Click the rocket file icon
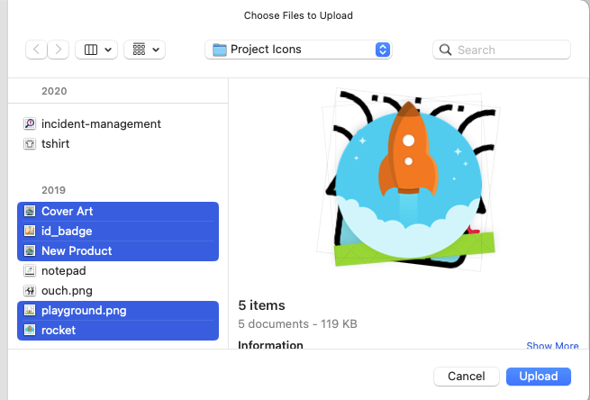Image resolution: width=590 pixels, height=400 pixels. coord(30,331)
